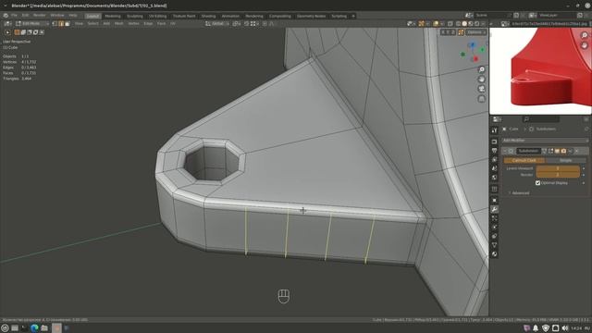Open the Object properties tab
Screen dimensions: 592x333
click(494, 200)
